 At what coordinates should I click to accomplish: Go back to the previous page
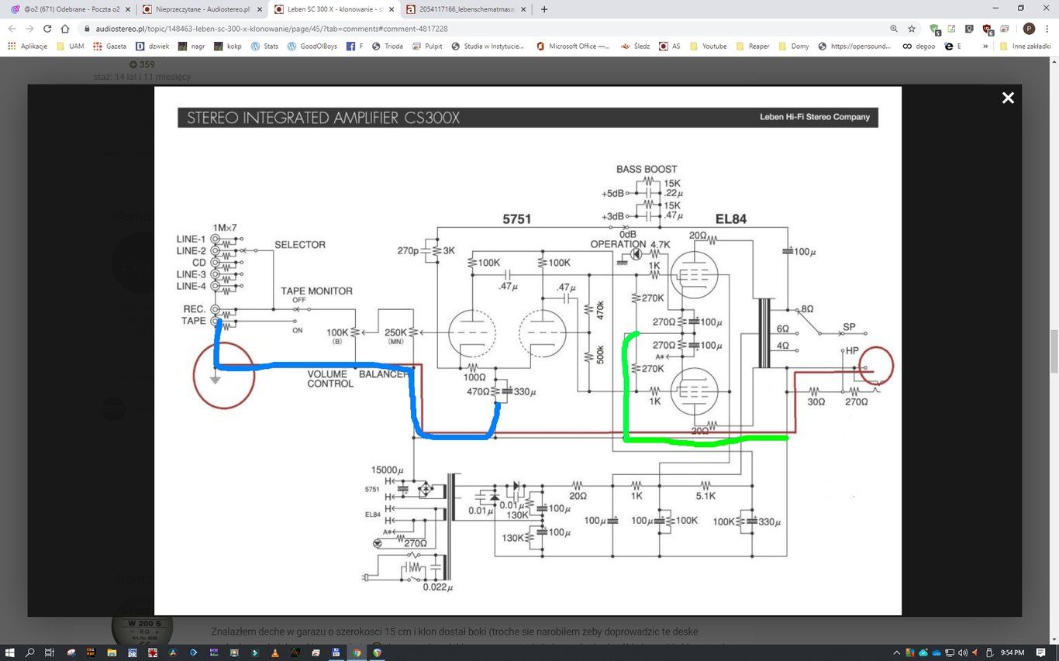coord(12,29)
